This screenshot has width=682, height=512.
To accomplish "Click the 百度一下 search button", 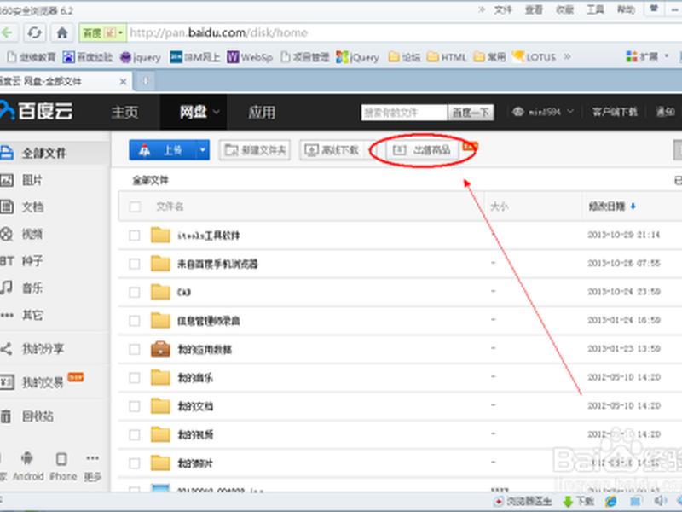I will (x=471, y=113).
